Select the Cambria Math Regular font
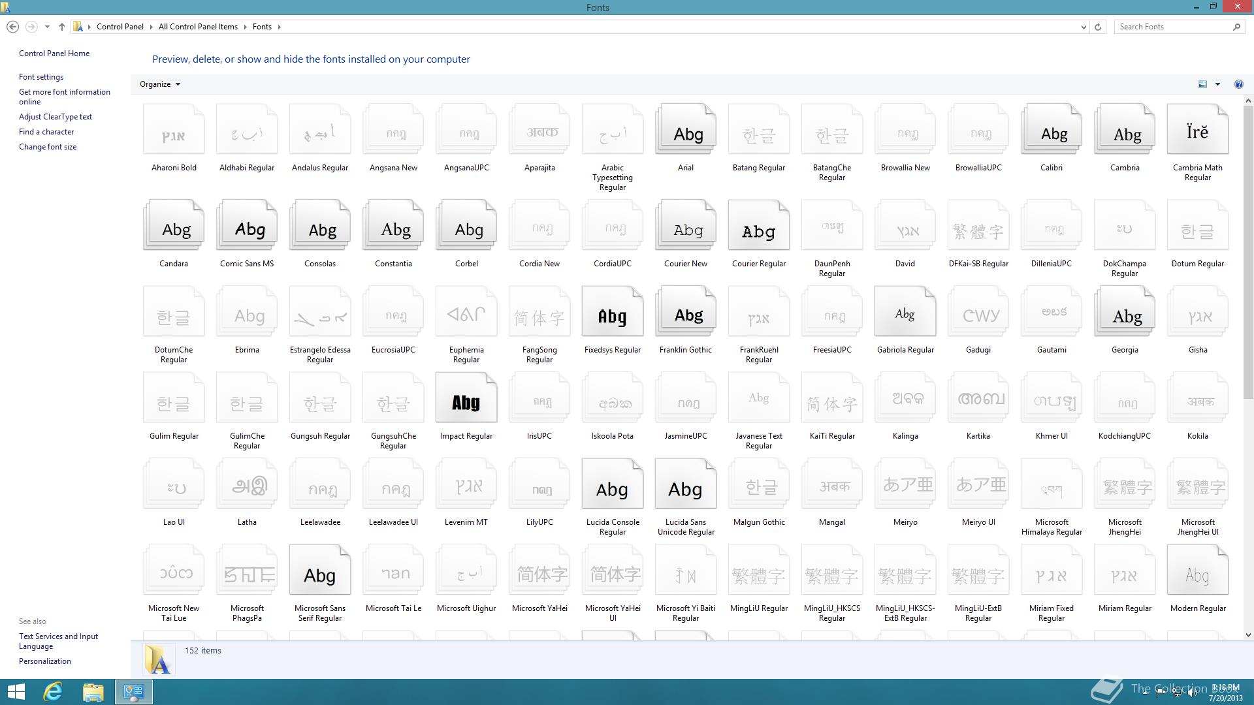 [1198, 129]
